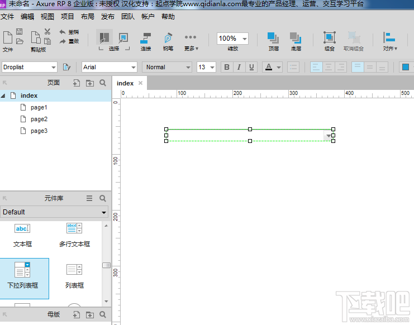Send widget to back (底层)
The image size is (414, 325).
(296, 41)
